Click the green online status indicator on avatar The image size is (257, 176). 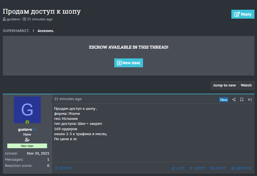point(27,122)
